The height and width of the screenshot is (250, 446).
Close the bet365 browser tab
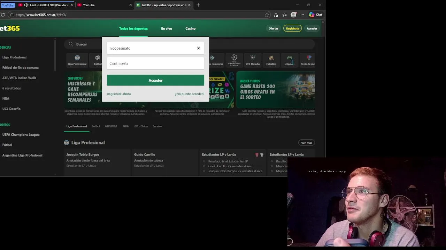pyautogui.click(x=190, y=5)
